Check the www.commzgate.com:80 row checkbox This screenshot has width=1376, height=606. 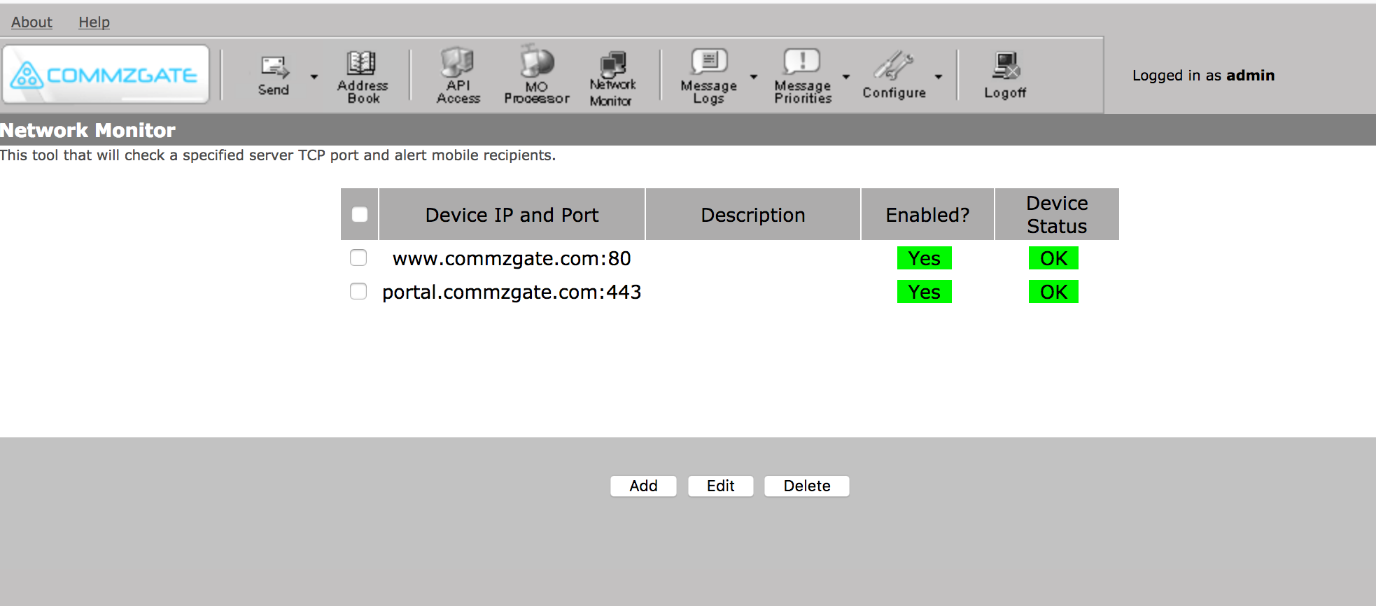358,258
